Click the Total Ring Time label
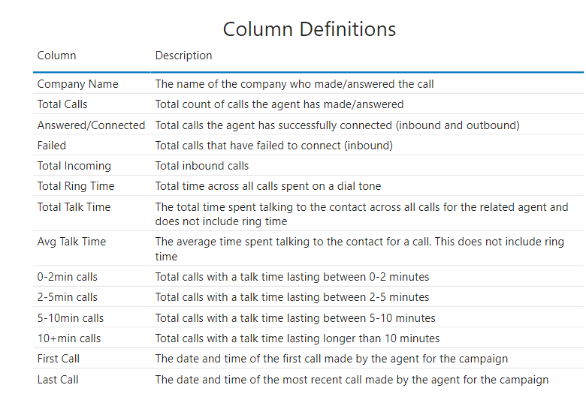 76,186
